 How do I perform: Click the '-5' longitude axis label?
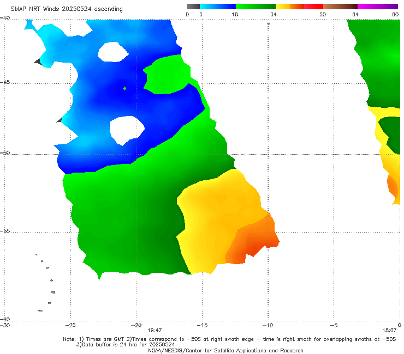pos(334,325)
